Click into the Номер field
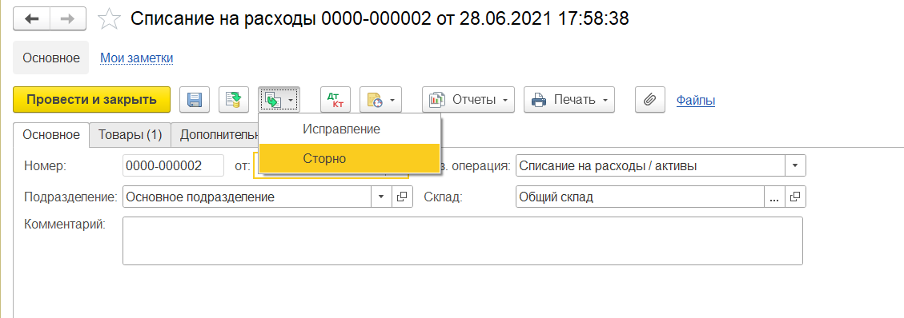The image size is (904, 318). tap(174, 166)
